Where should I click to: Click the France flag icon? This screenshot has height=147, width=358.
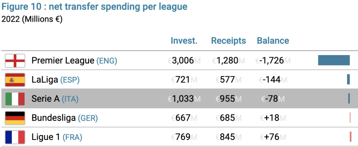15,137
